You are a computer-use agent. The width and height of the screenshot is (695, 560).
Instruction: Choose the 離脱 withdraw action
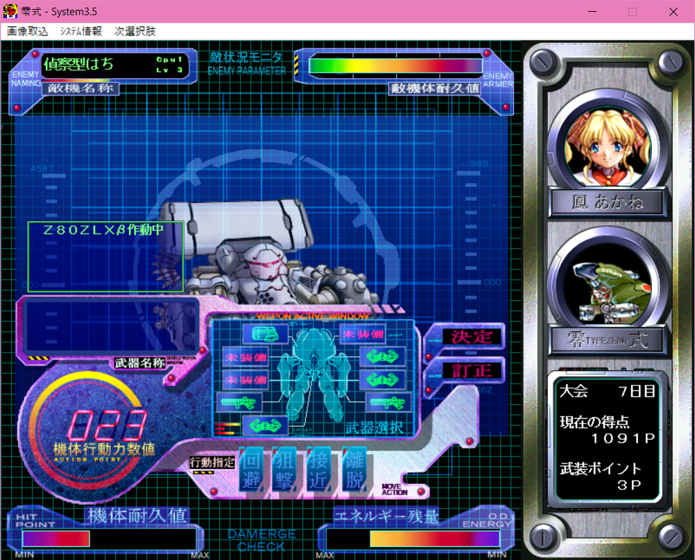[x=354, y=470]
